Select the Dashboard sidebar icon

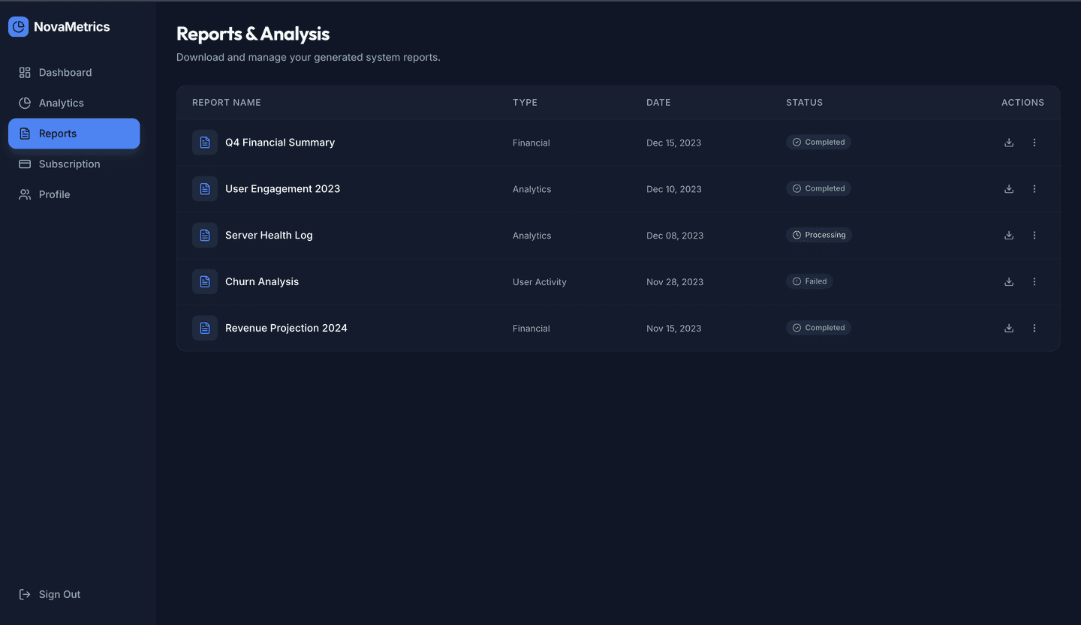pyautogui.click(x=25, y=72)
